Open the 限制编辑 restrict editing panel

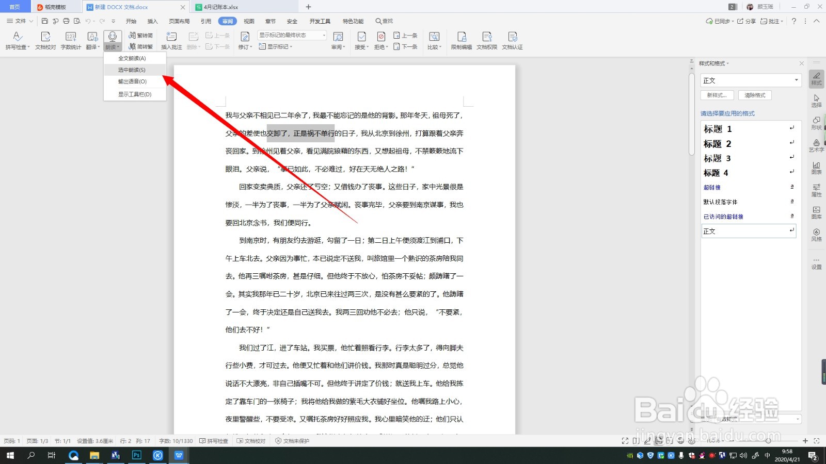click(462, 40)
